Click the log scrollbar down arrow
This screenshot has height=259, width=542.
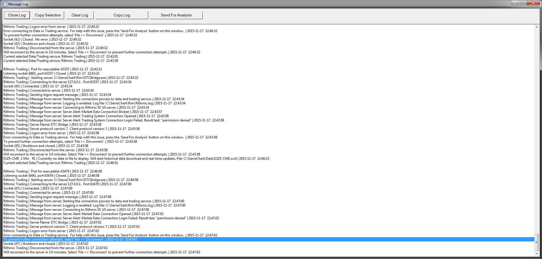point(537,254)
